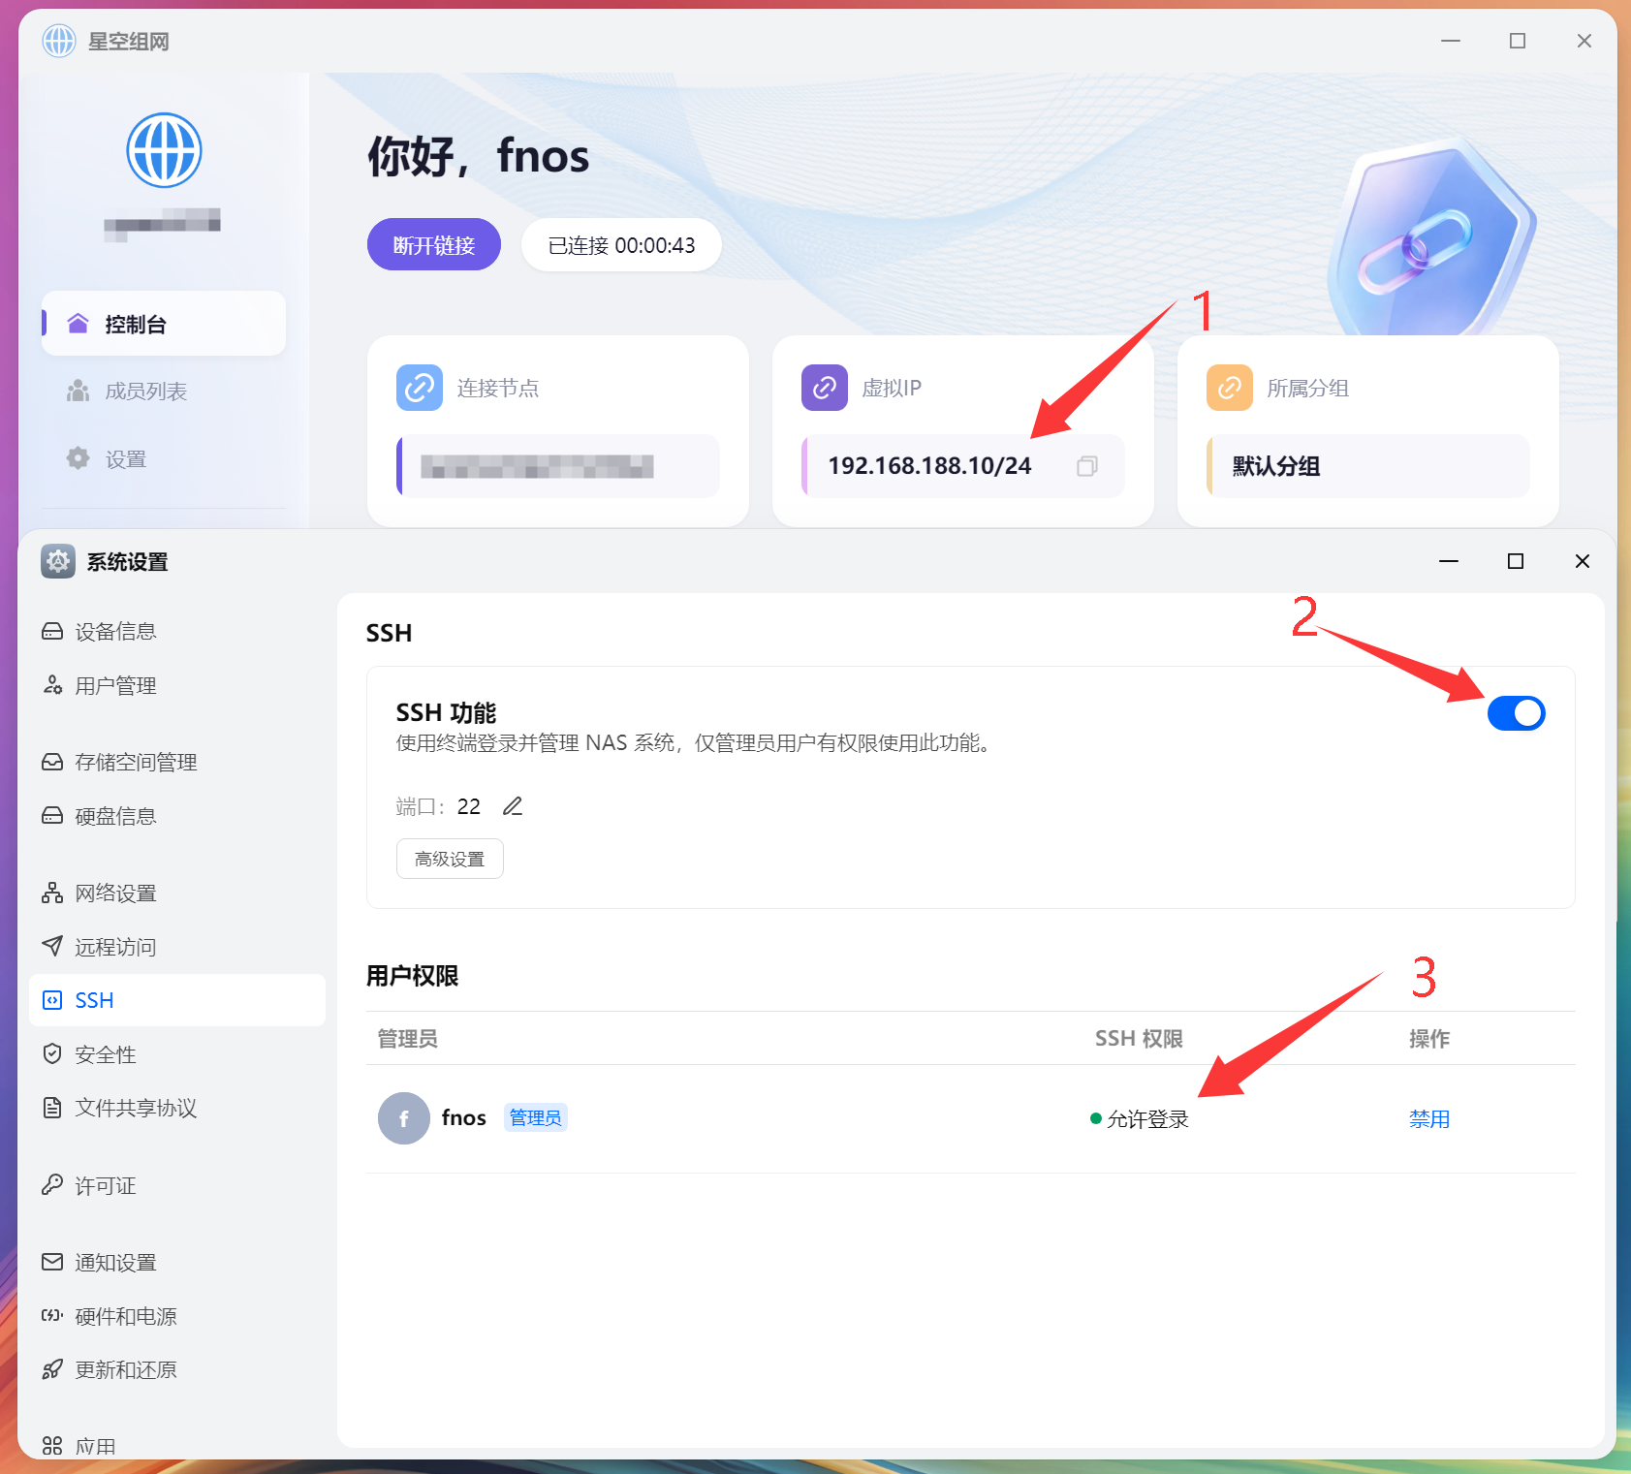Viewport: 1631px width, 1474px height.
Task: Click the purple 虚拟IP icon
Action: point(824,388)
